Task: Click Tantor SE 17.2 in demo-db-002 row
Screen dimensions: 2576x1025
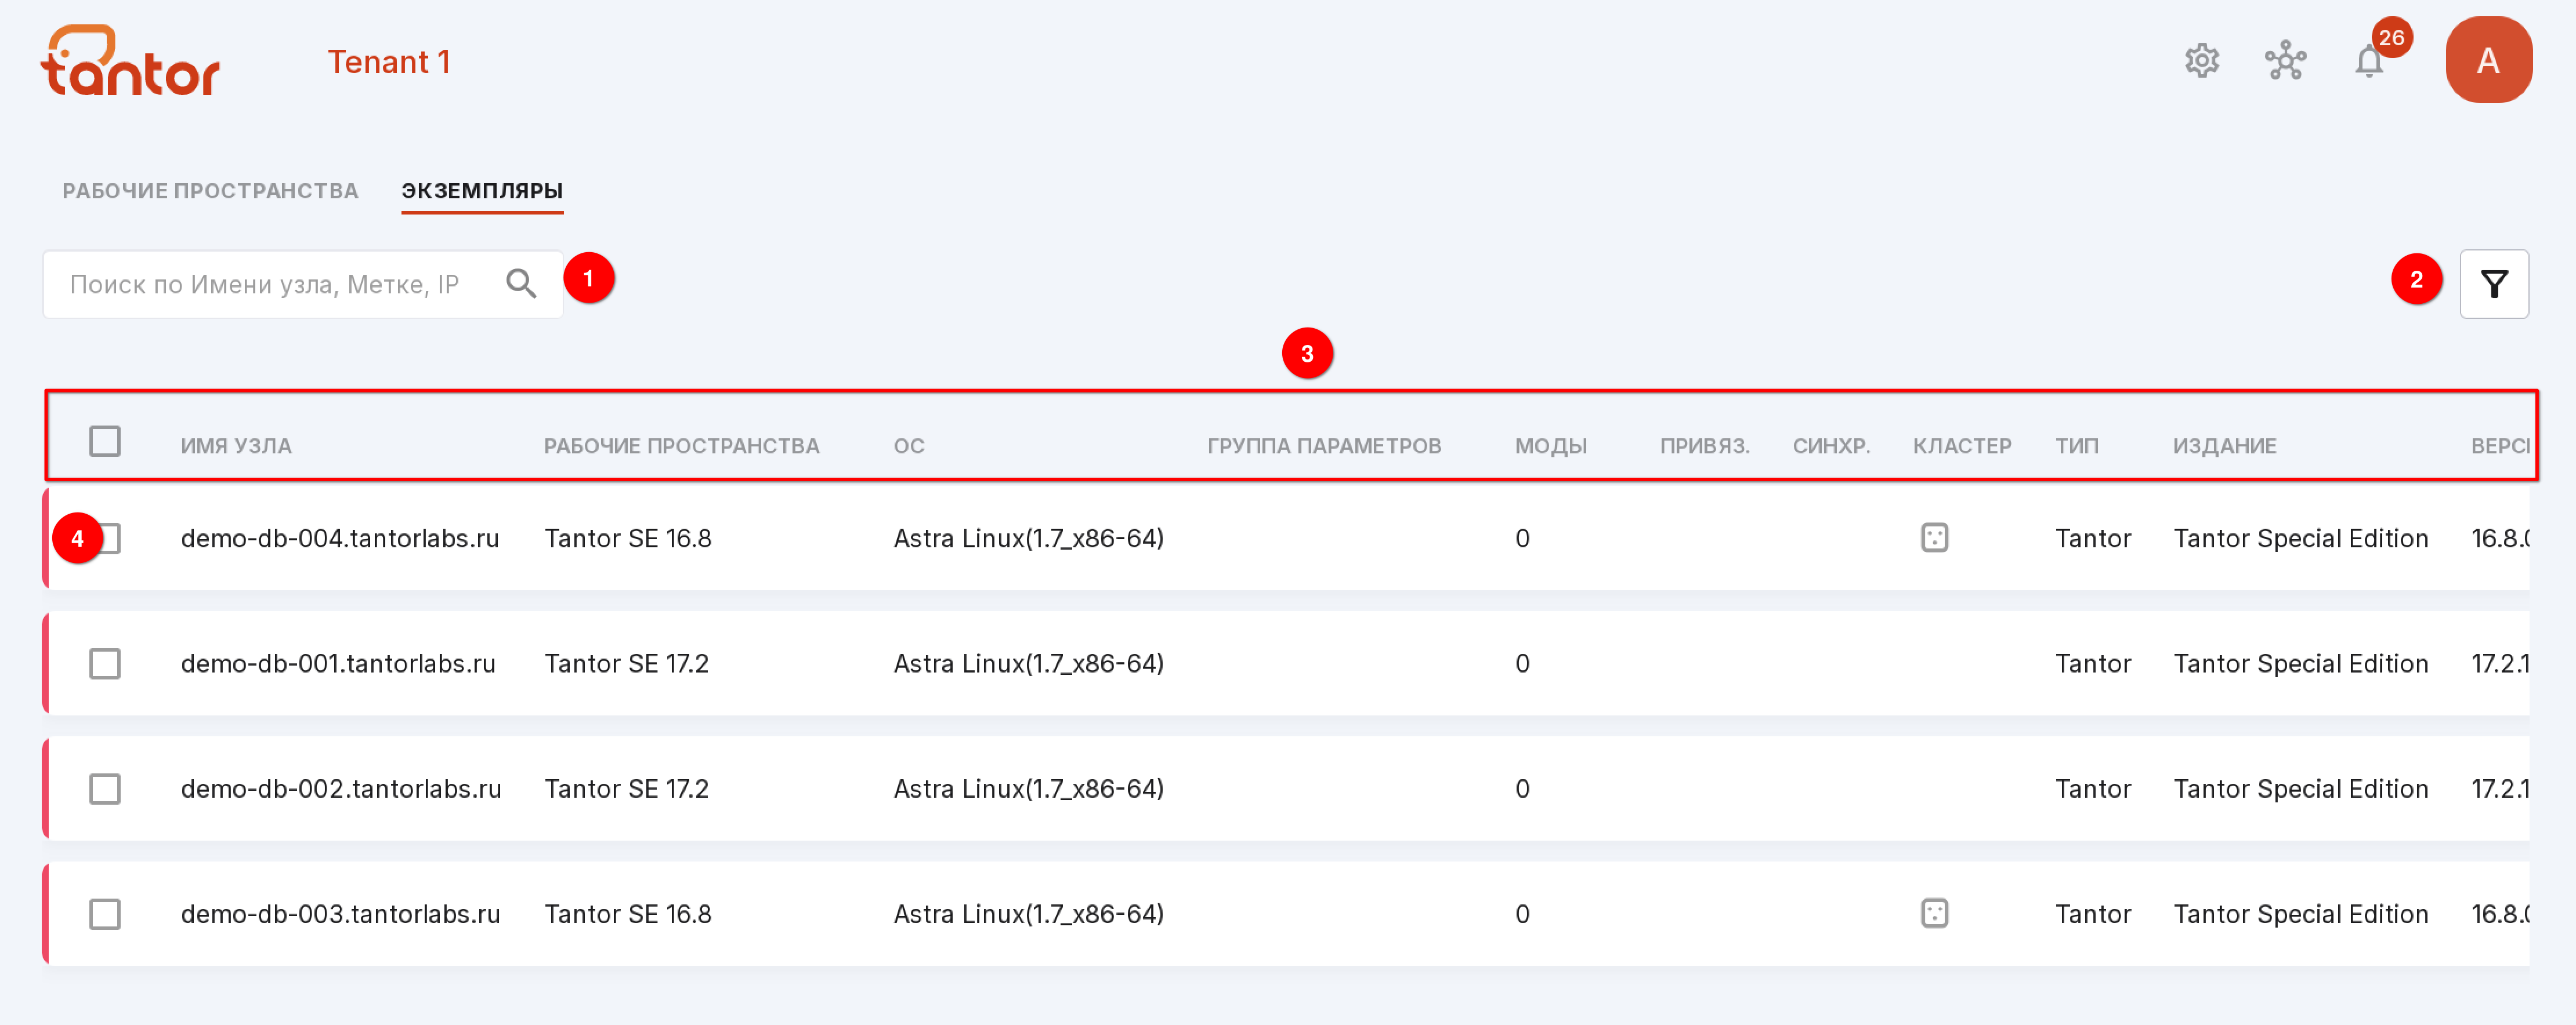Action: tap(626, 788)
